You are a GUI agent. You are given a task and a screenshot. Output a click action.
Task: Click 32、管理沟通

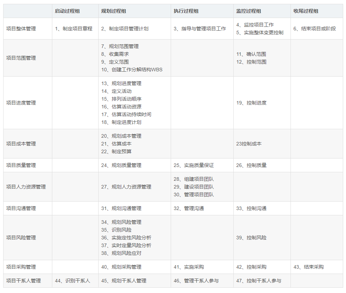(x=189, y=208)
